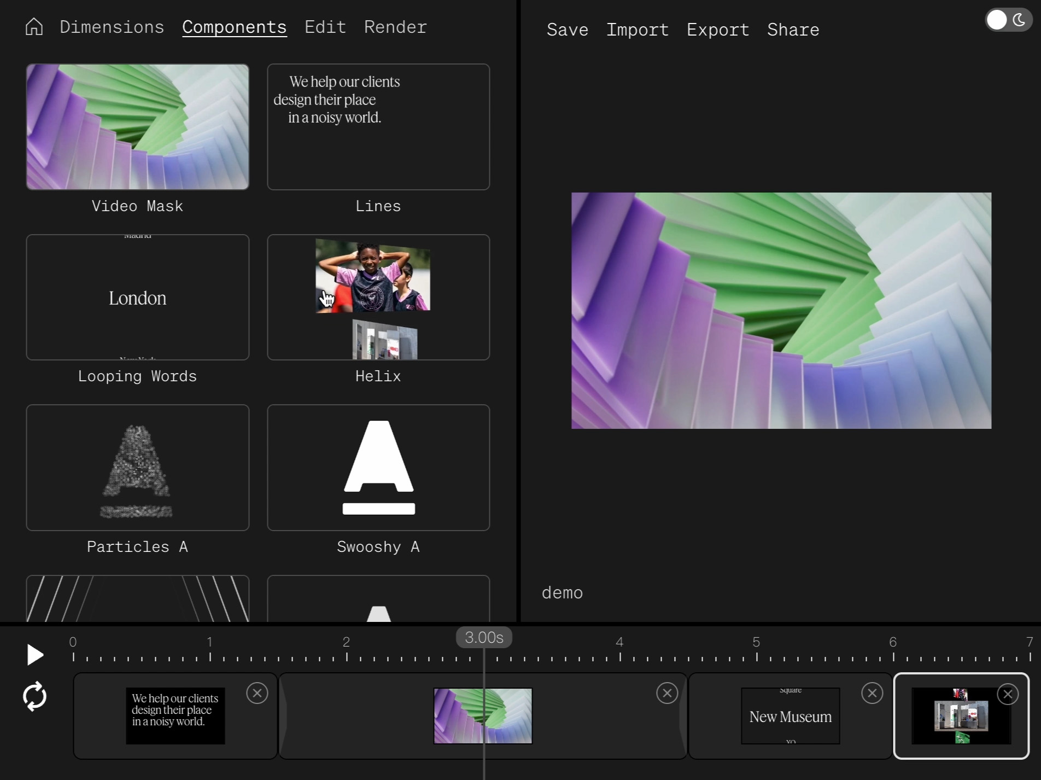This screenshot has width=1041, height=780.
Task: Switch the dark mode toggle
Action: (x=1008, y=20)
